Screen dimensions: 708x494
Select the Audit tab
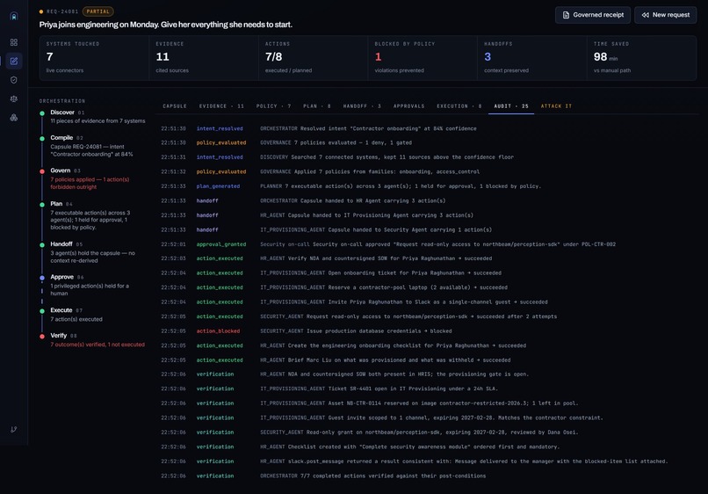click(511, 106)
